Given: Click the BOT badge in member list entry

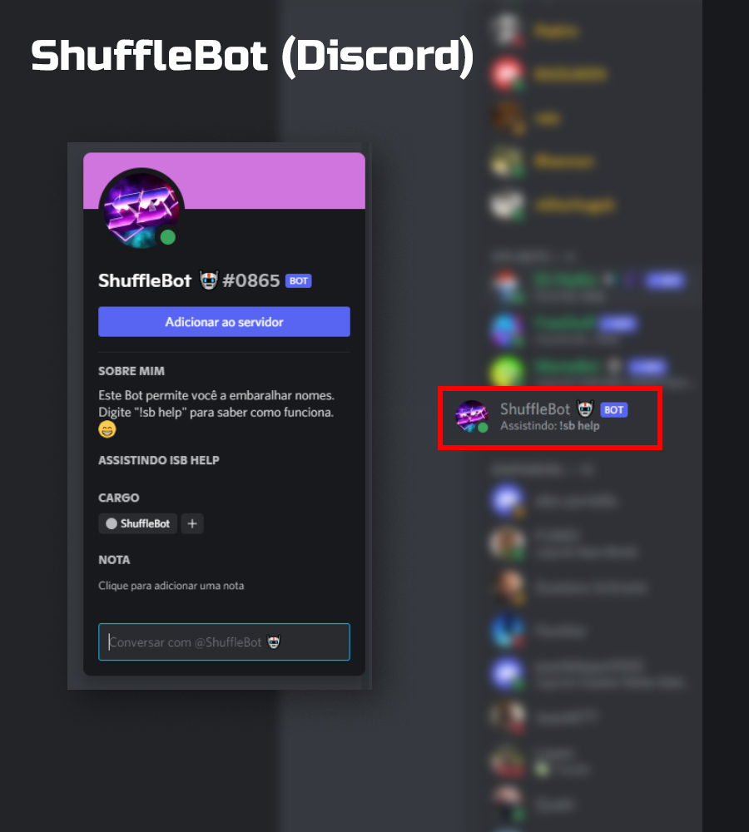Looking at the screenshot, I should coord(613,409).
